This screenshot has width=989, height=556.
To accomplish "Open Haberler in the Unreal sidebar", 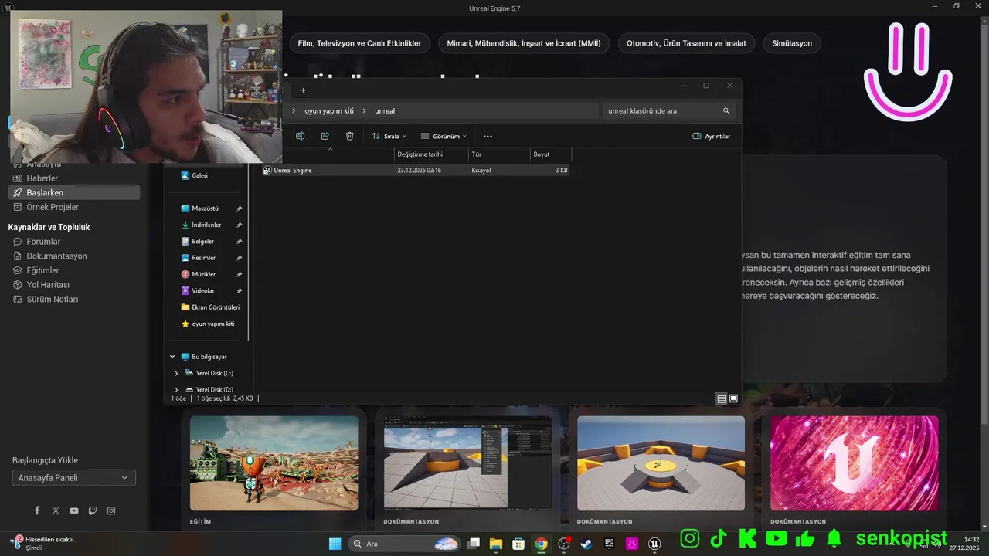I will [x=42, y=178].
